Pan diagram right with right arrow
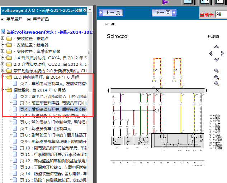Image resolution: width=227 pixels, height=183 pixels. 222,53
